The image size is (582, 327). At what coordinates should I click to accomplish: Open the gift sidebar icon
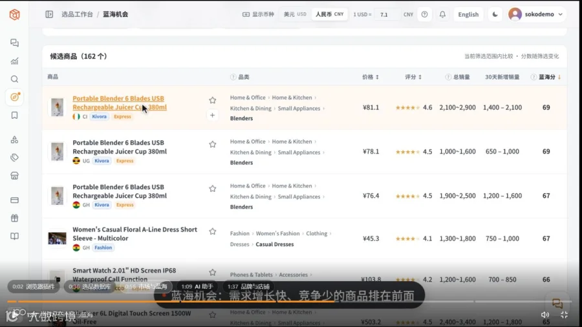(14, 218)
